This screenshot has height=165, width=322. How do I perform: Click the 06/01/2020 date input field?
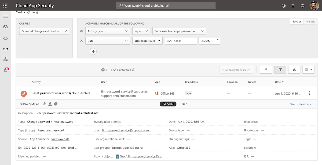(181, 41)
